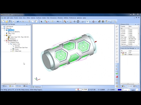This screenshot has width=141, height=105.
Task: Open the Inch units dropdown
Action: 137,90
